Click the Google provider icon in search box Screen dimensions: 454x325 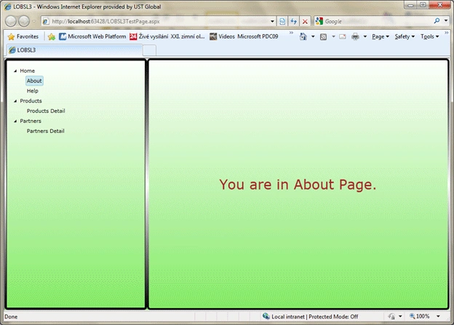[x=319, y=21]
